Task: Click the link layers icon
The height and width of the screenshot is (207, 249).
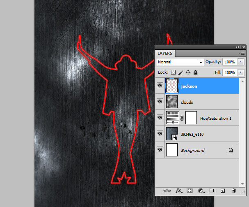Action: coord(167,191)
